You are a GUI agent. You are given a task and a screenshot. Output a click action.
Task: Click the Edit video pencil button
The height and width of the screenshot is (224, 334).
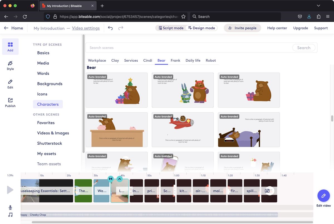[323, 195]
